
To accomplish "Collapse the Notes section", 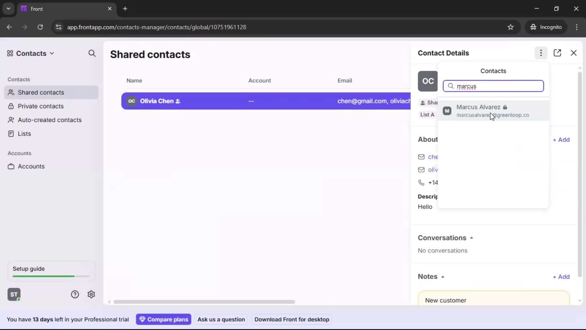I will click(x=443, y=277).
